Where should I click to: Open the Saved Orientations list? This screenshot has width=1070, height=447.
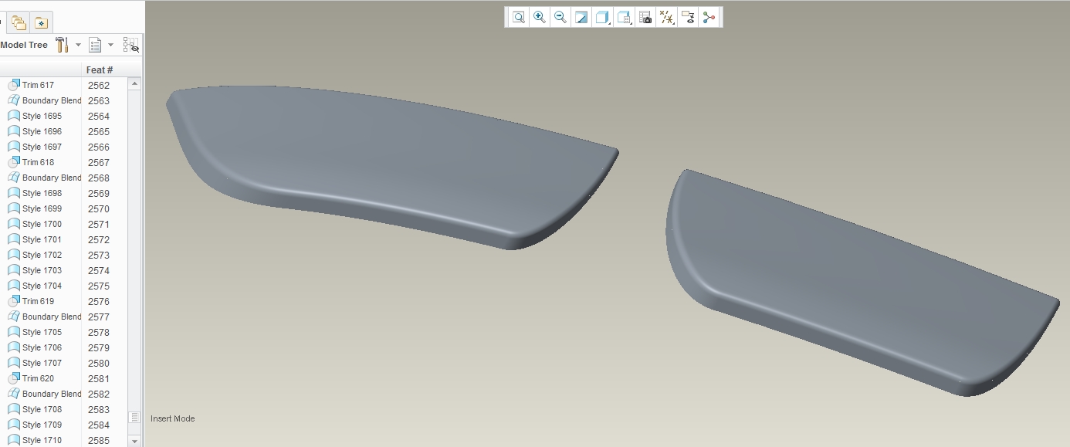[625, 17]
